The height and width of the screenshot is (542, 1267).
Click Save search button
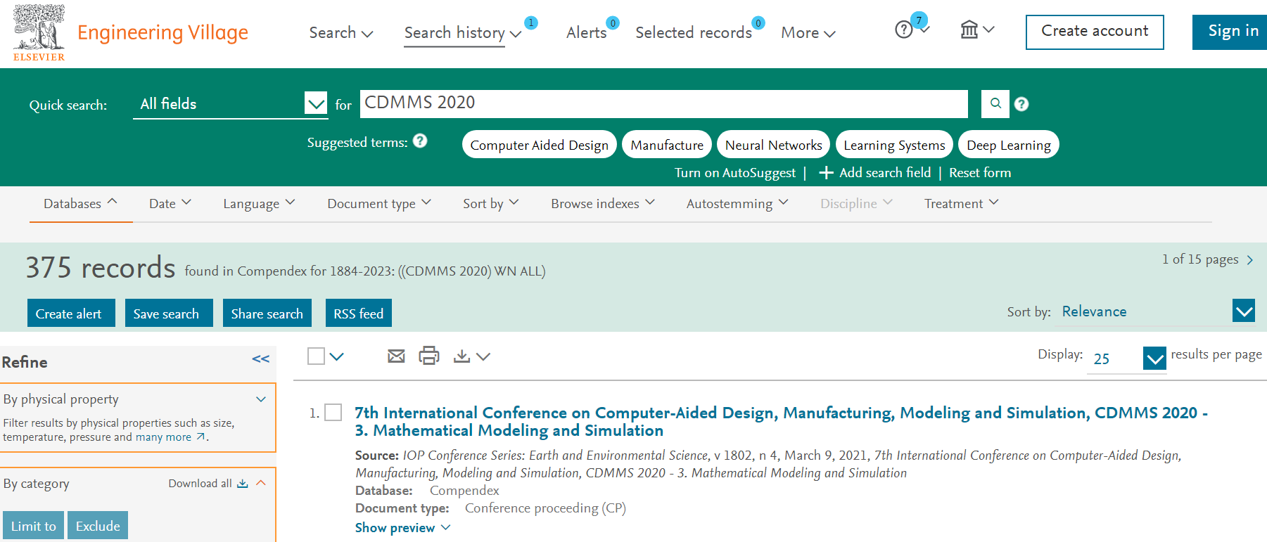(x=169, y=313)
